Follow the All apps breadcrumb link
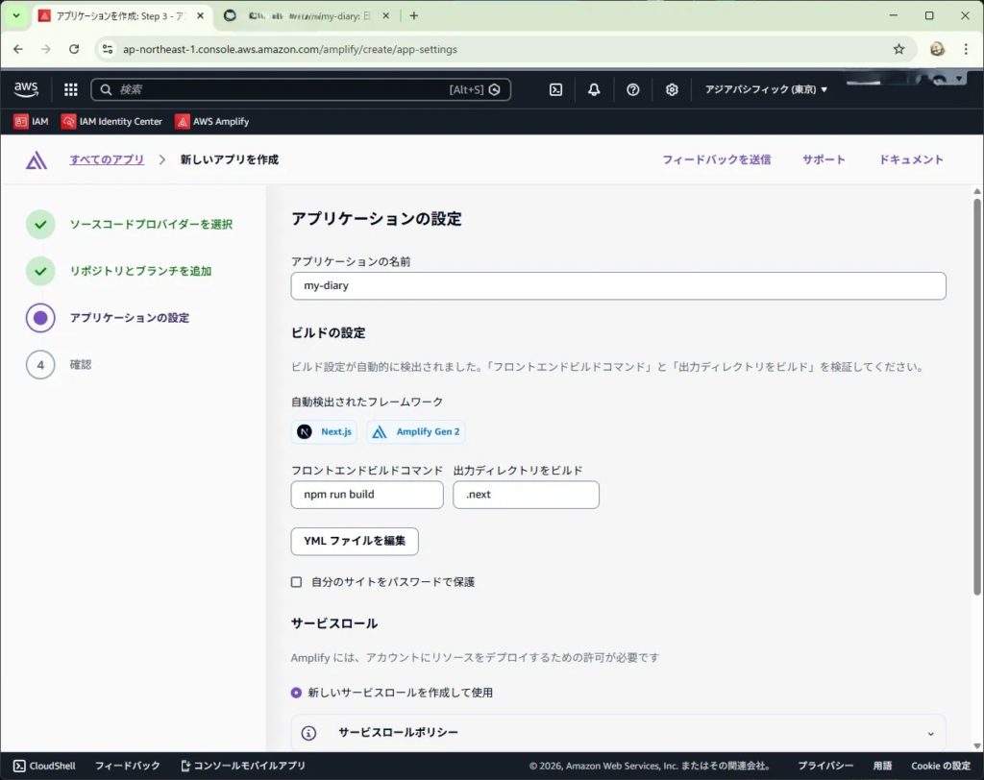Screen dimensions: 984x780 coord(107,159)
